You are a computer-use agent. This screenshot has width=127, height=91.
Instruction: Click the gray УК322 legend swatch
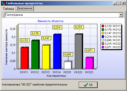(x=103, y=44)
